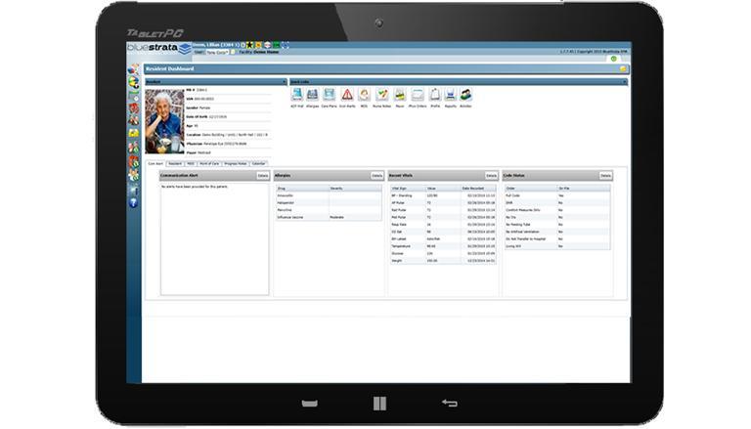Screen dimensions: 751x429
Task: Click the yellow icon on Resident Dashboard title bar
Action: [x=623, y=69]
